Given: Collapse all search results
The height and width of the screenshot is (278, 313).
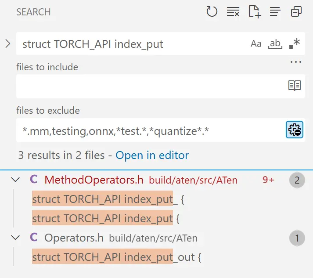Looking at the screenshot, I should tap(296, 12).
